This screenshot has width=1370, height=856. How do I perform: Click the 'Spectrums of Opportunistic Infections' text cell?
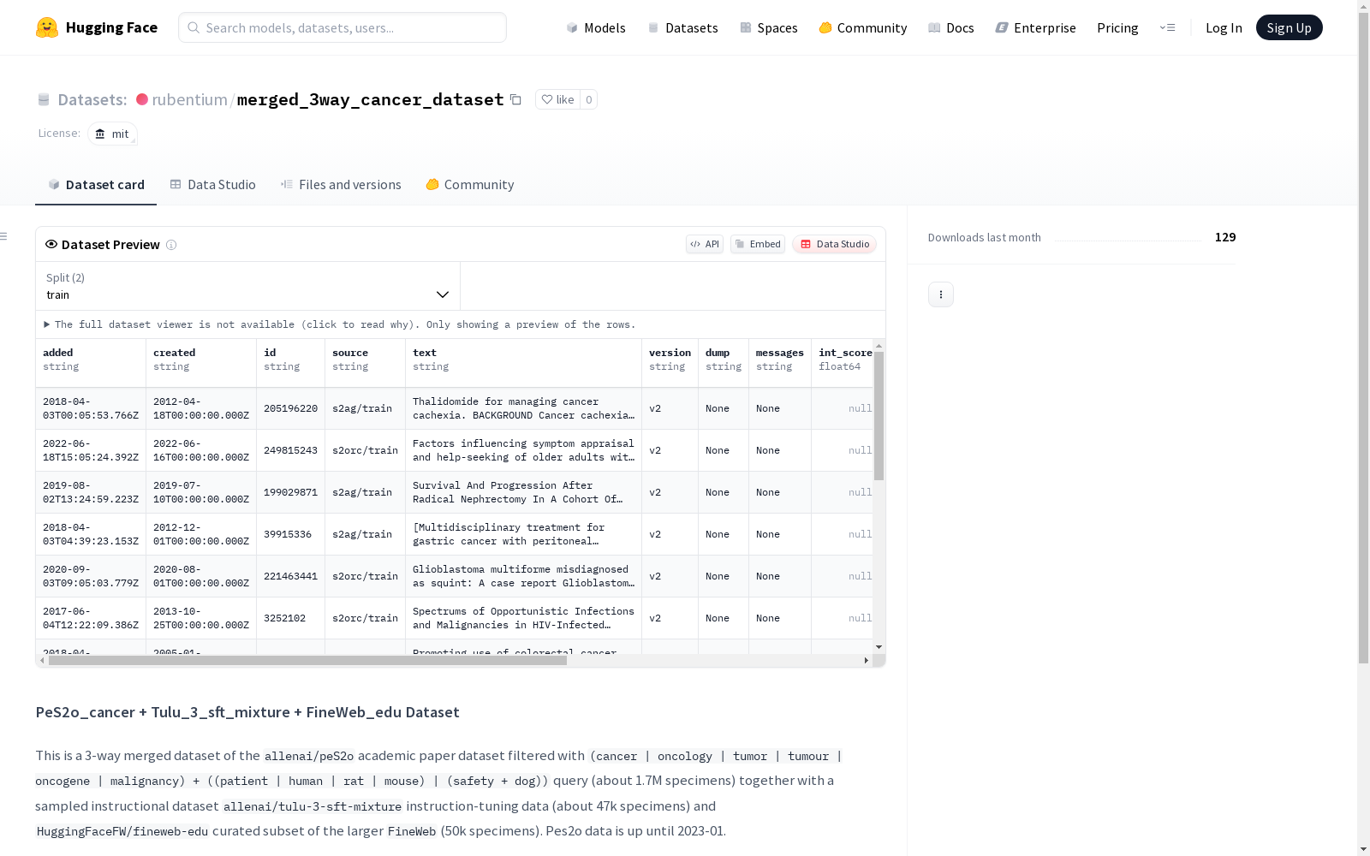[524, 618]
